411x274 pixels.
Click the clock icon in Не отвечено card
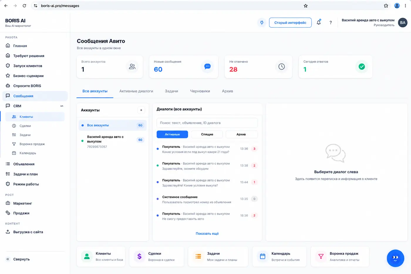282,67
